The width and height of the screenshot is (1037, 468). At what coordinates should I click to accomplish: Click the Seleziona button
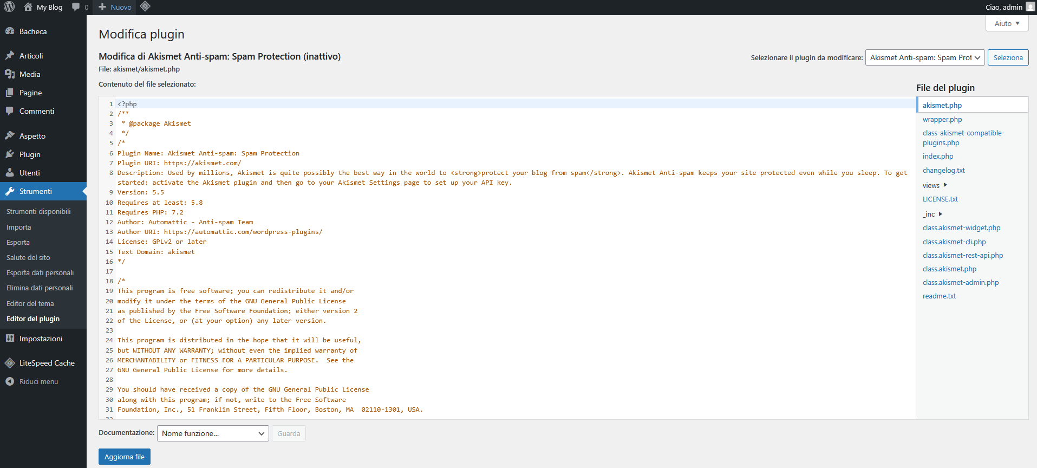[1008, 57]
